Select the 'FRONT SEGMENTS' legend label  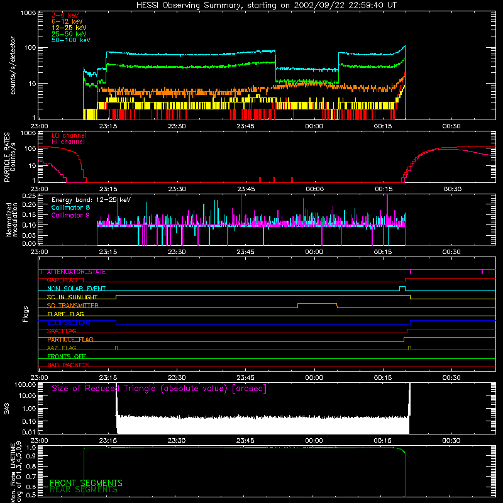click(86, 483)
